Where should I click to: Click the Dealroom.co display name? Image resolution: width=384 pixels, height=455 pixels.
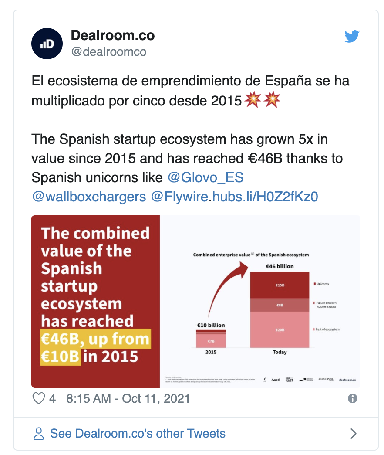coord(112,35)
